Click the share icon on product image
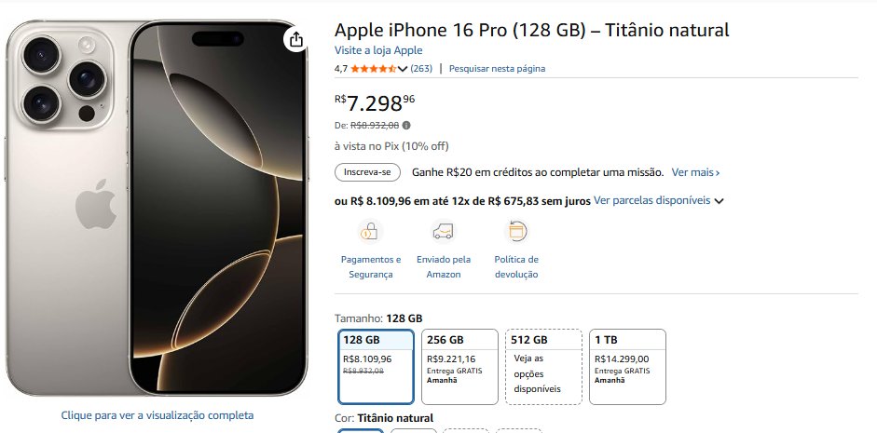The width and height of the screenshot is (877, 433). click(295, 39)
